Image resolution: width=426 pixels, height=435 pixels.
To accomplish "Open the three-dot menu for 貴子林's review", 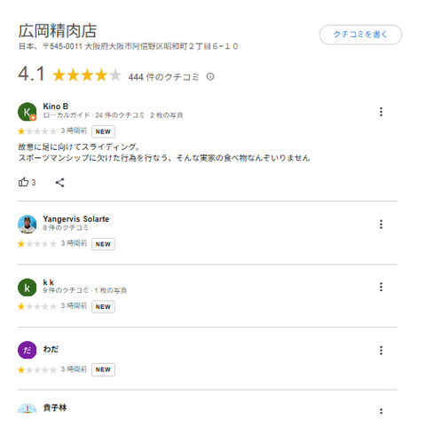I will pos(381,411).
